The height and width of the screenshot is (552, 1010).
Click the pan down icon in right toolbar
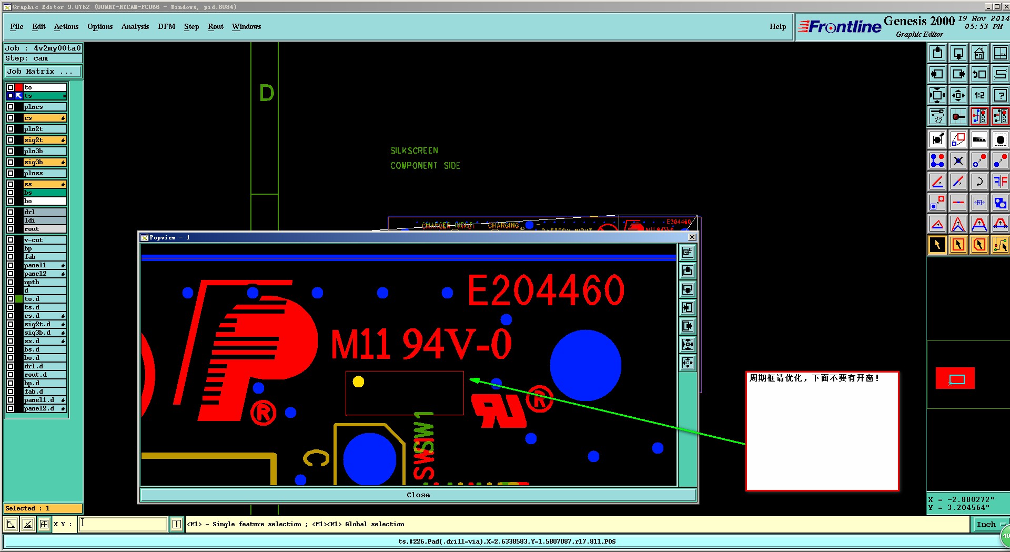(x=958, y=53)
